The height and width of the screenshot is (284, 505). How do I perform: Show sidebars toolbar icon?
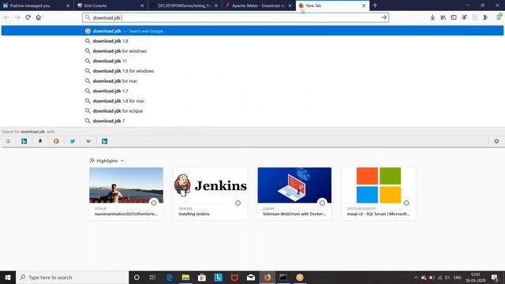tap(454, 17)
